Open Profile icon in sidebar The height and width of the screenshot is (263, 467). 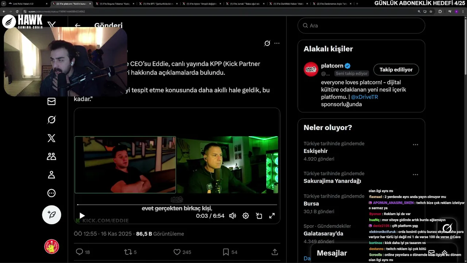pyautogui.click(x=51, y=175)
